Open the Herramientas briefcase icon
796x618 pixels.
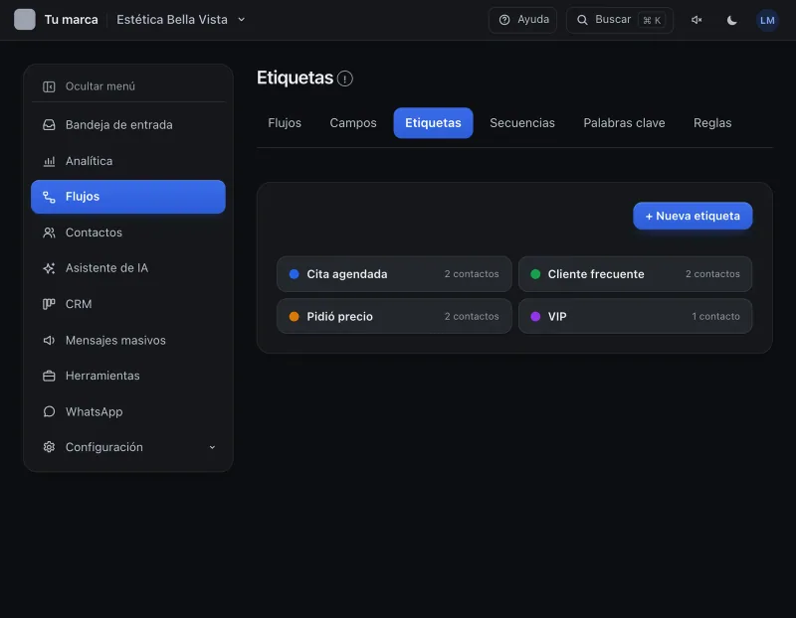(49, 376)
